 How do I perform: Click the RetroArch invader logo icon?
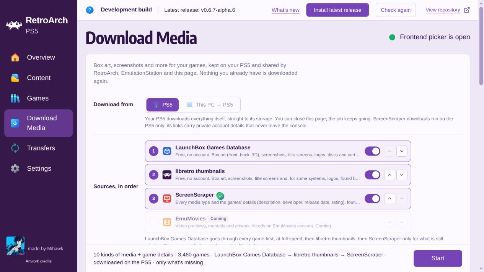(14, 26)
